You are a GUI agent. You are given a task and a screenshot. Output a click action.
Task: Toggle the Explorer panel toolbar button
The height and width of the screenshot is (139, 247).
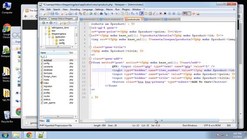click(189, 14)
